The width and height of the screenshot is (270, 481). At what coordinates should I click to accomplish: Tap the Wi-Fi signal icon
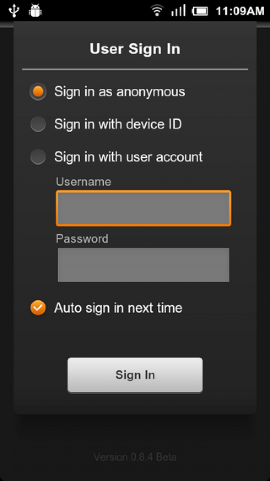(x=157, y=11)
